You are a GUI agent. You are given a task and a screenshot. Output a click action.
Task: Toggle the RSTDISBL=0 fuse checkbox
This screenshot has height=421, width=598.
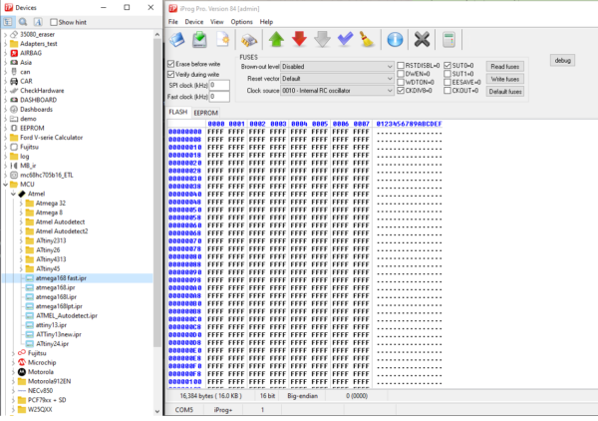[401, 66]
